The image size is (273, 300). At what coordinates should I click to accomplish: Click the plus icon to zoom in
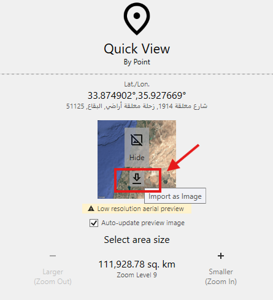coord(221,256)
